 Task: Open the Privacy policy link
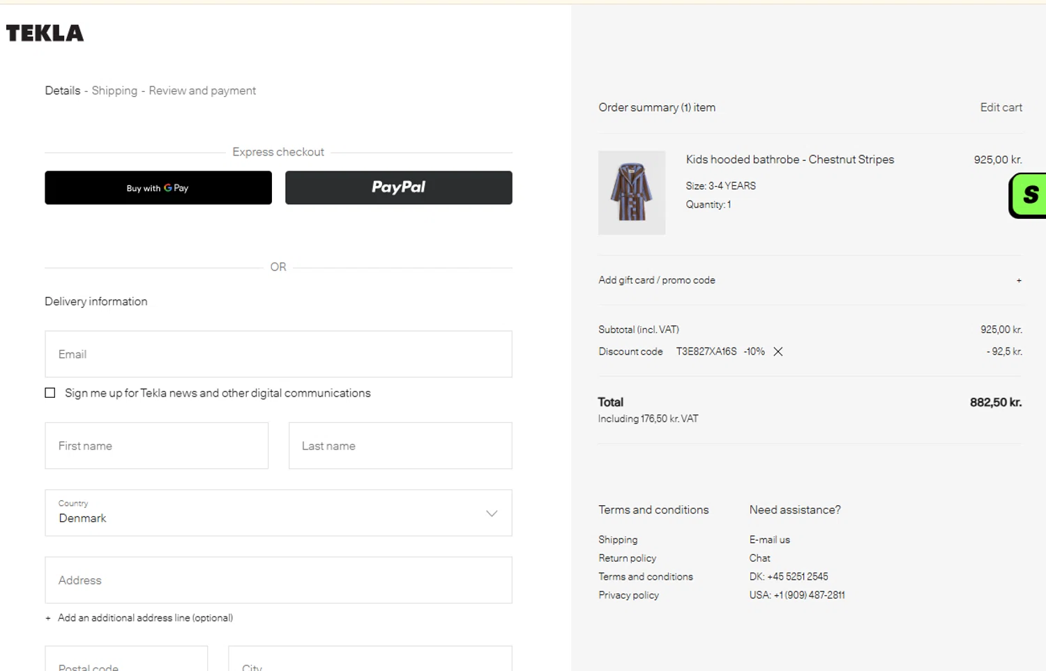pyautogui.click(x=628, y=595)
